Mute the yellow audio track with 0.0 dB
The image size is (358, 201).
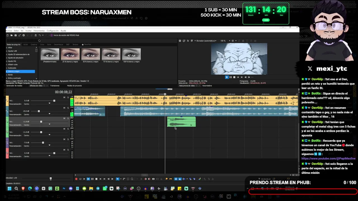64,97
